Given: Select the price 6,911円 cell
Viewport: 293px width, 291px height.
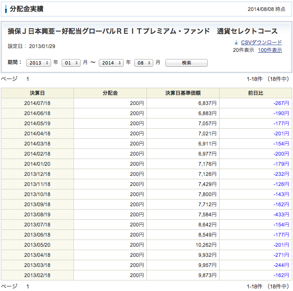Looking at the screenshot, I should tap(183, 144).
